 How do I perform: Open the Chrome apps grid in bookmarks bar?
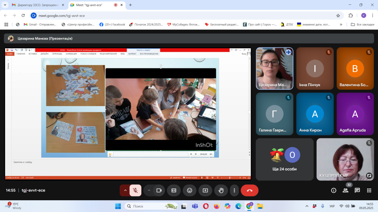(6, 25)
